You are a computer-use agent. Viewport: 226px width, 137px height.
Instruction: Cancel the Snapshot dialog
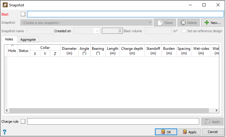click(x=213, y=132)
